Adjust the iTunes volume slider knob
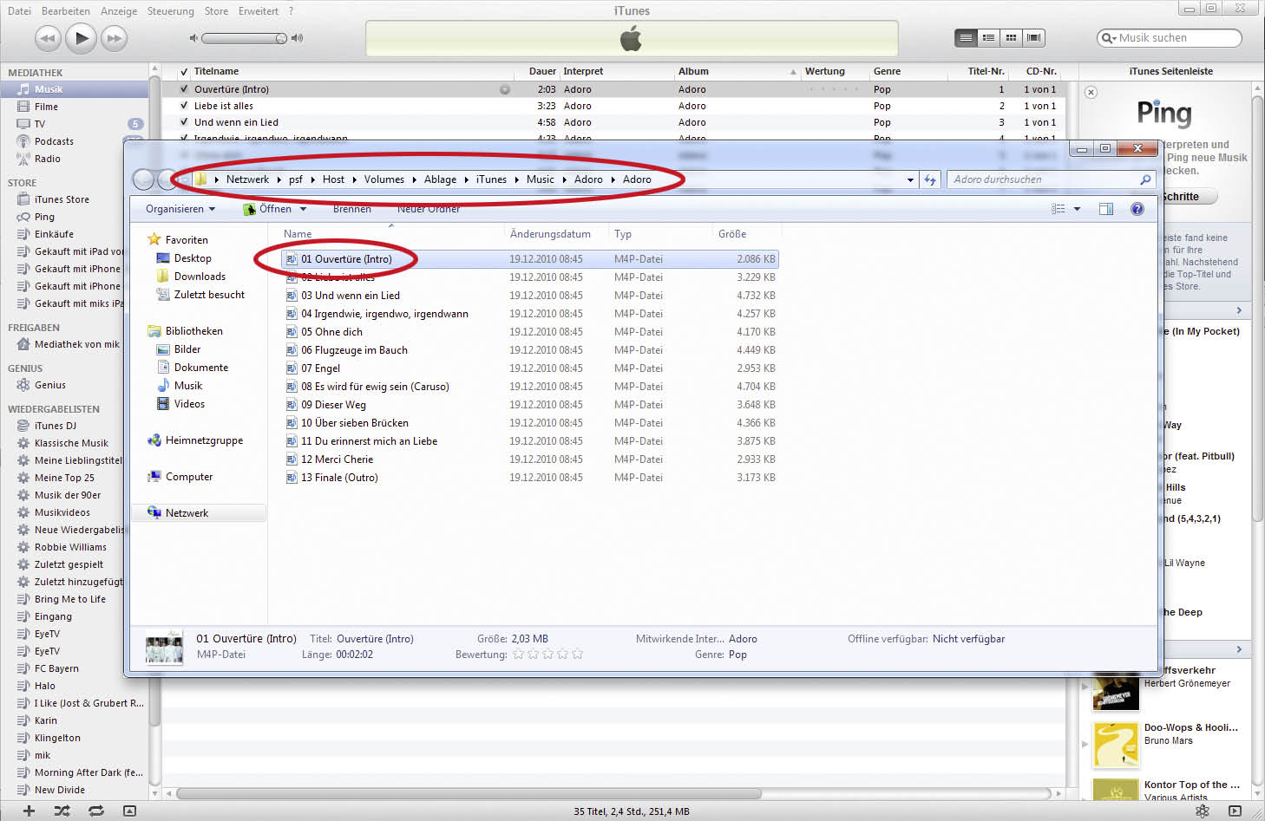1265x821 pixels. (x=281, y=38)
